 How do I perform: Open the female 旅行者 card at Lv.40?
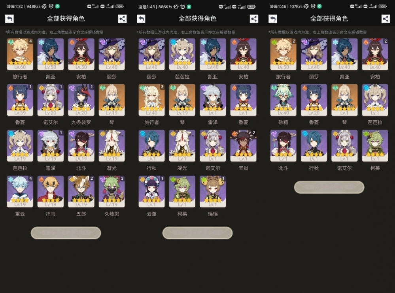(x=152, y=100)
